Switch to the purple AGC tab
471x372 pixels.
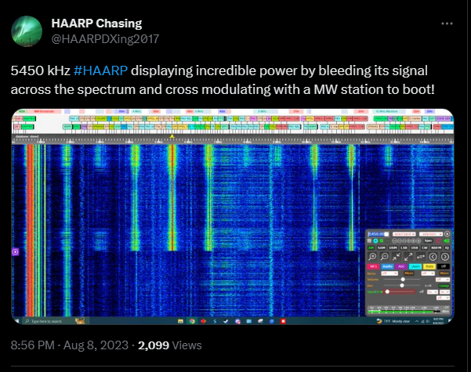point(401,266)
